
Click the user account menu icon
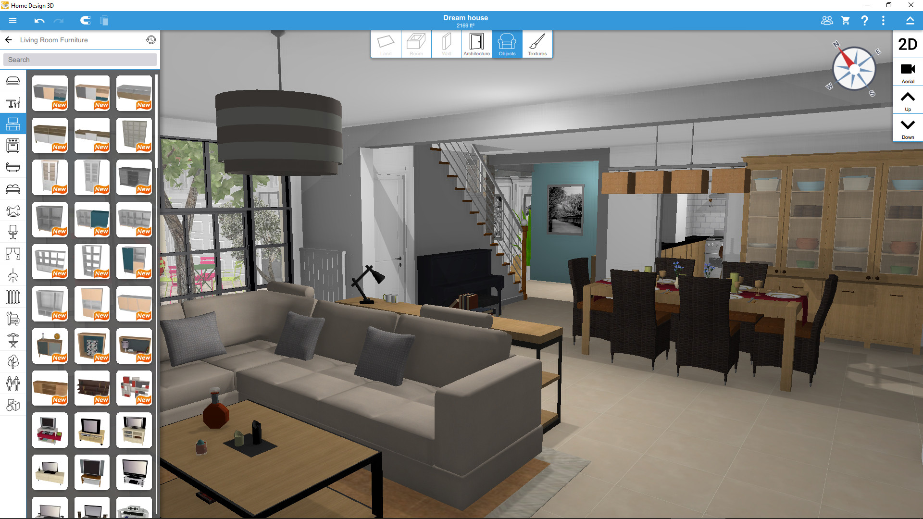coord(826,20)
